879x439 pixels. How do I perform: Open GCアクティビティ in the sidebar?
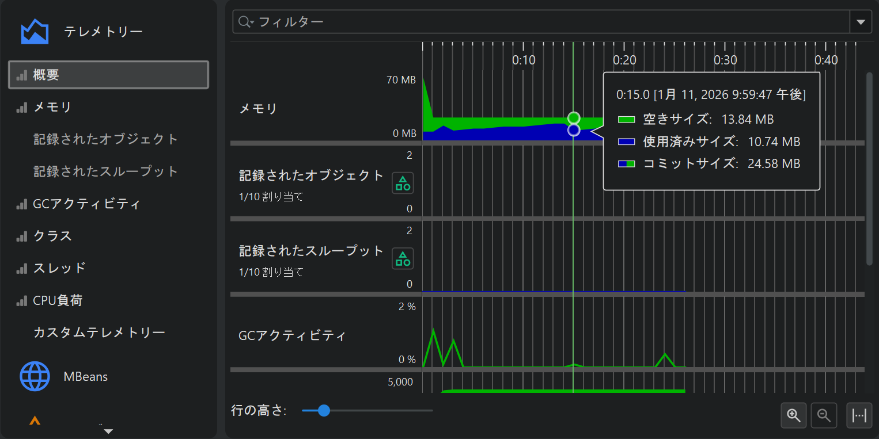[108, 204]
